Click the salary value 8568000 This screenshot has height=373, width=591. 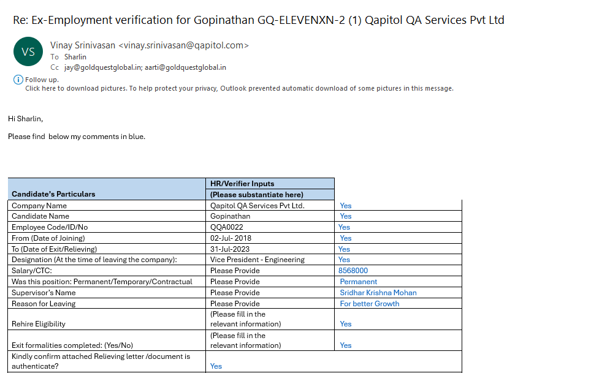[x=353, y=271]
